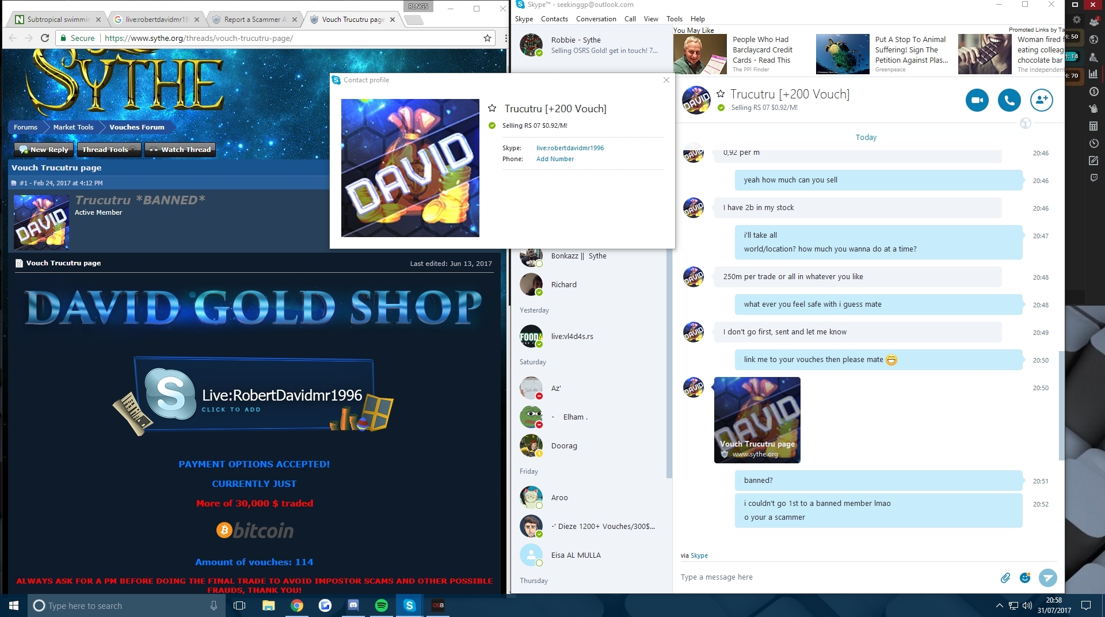Open the Call menu in Skype
1105x617 pixels.
tap(630, 19)
